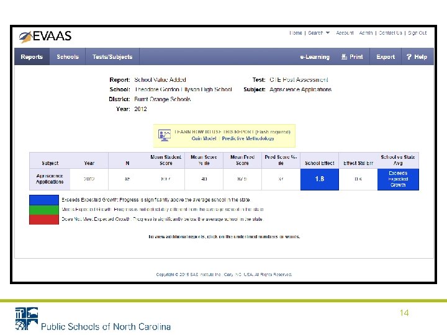Open the Tests/Subjects tab
447x335 pixels.
tap(112, 56)
